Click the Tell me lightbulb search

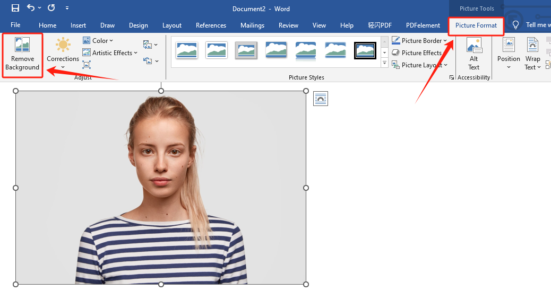pos(515,25)
